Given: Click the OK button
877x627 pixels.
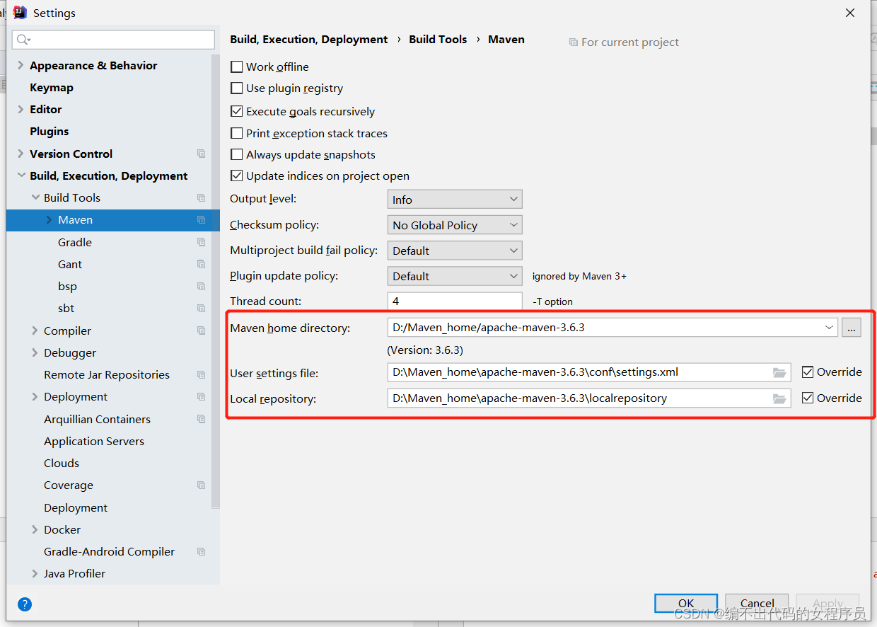Looking at the screenshot, I should pos(686,603).
